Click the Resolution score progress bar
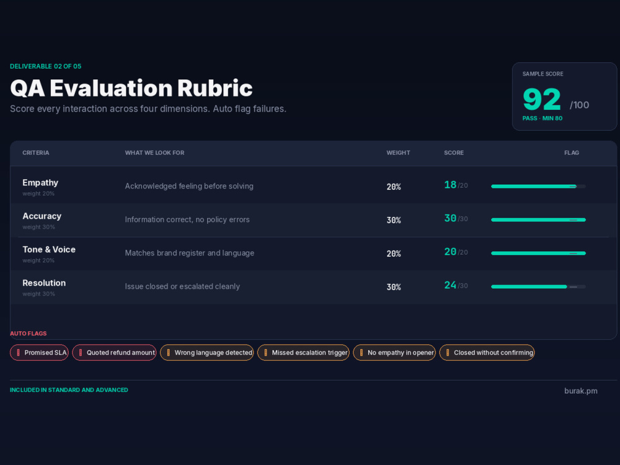620x465 pixels. pyautogui.click(x=538, y=286)
